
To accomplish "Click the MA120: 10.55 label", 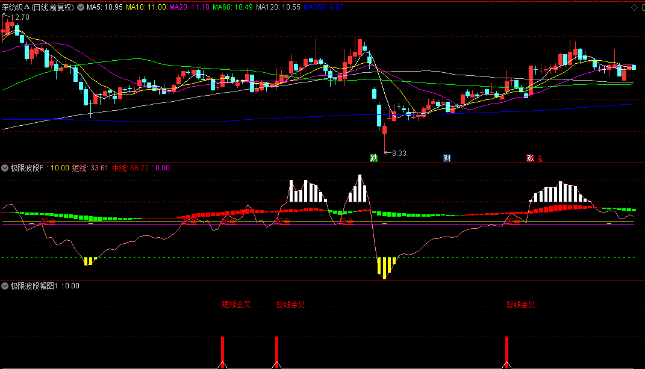I will tap(278, 7).
